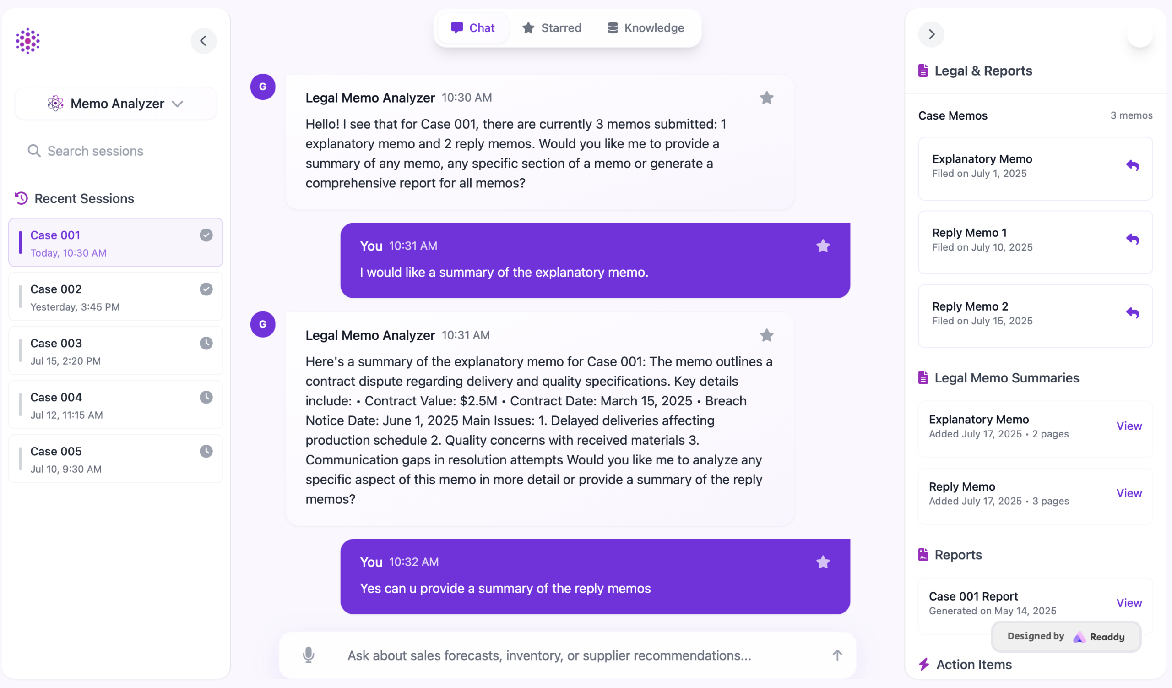1172x688 pixels.
Task: Collapse the left sidebar with chevron
Action: pos(203,41)
